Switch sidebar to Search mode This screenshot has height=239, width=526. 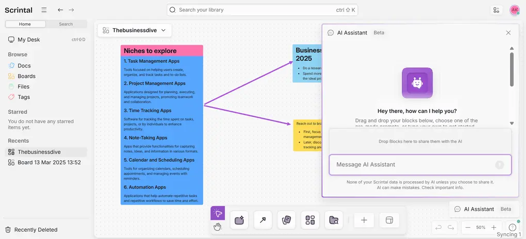(65, 24)
